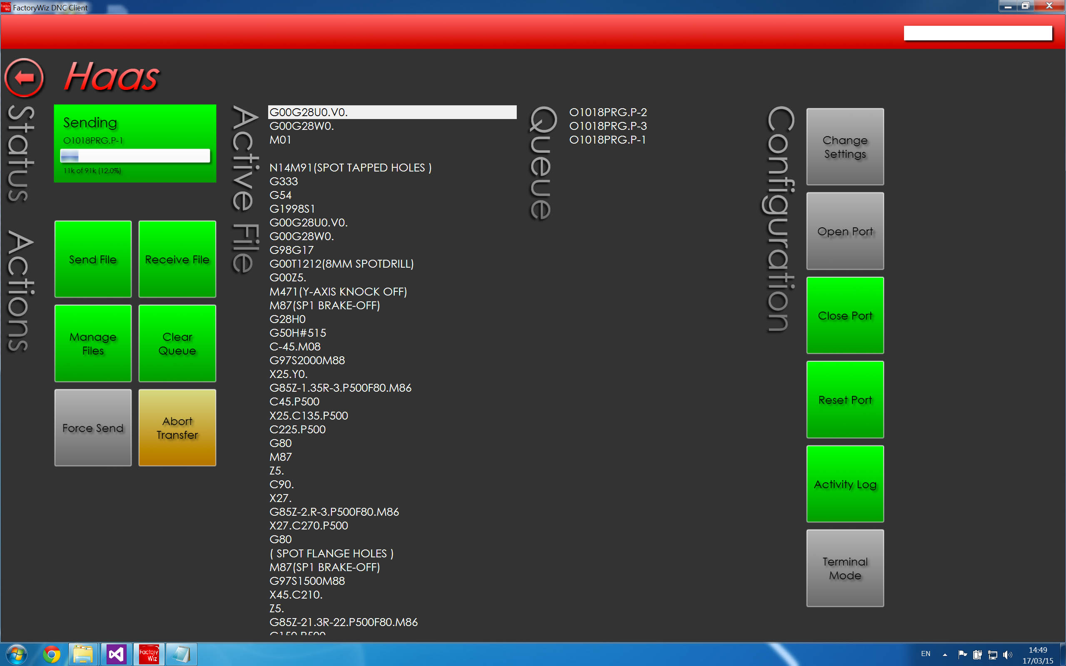The width and height of the screenshot is (1066, 666).
Task: Click the Haas machine title
Action: point(112,77)
